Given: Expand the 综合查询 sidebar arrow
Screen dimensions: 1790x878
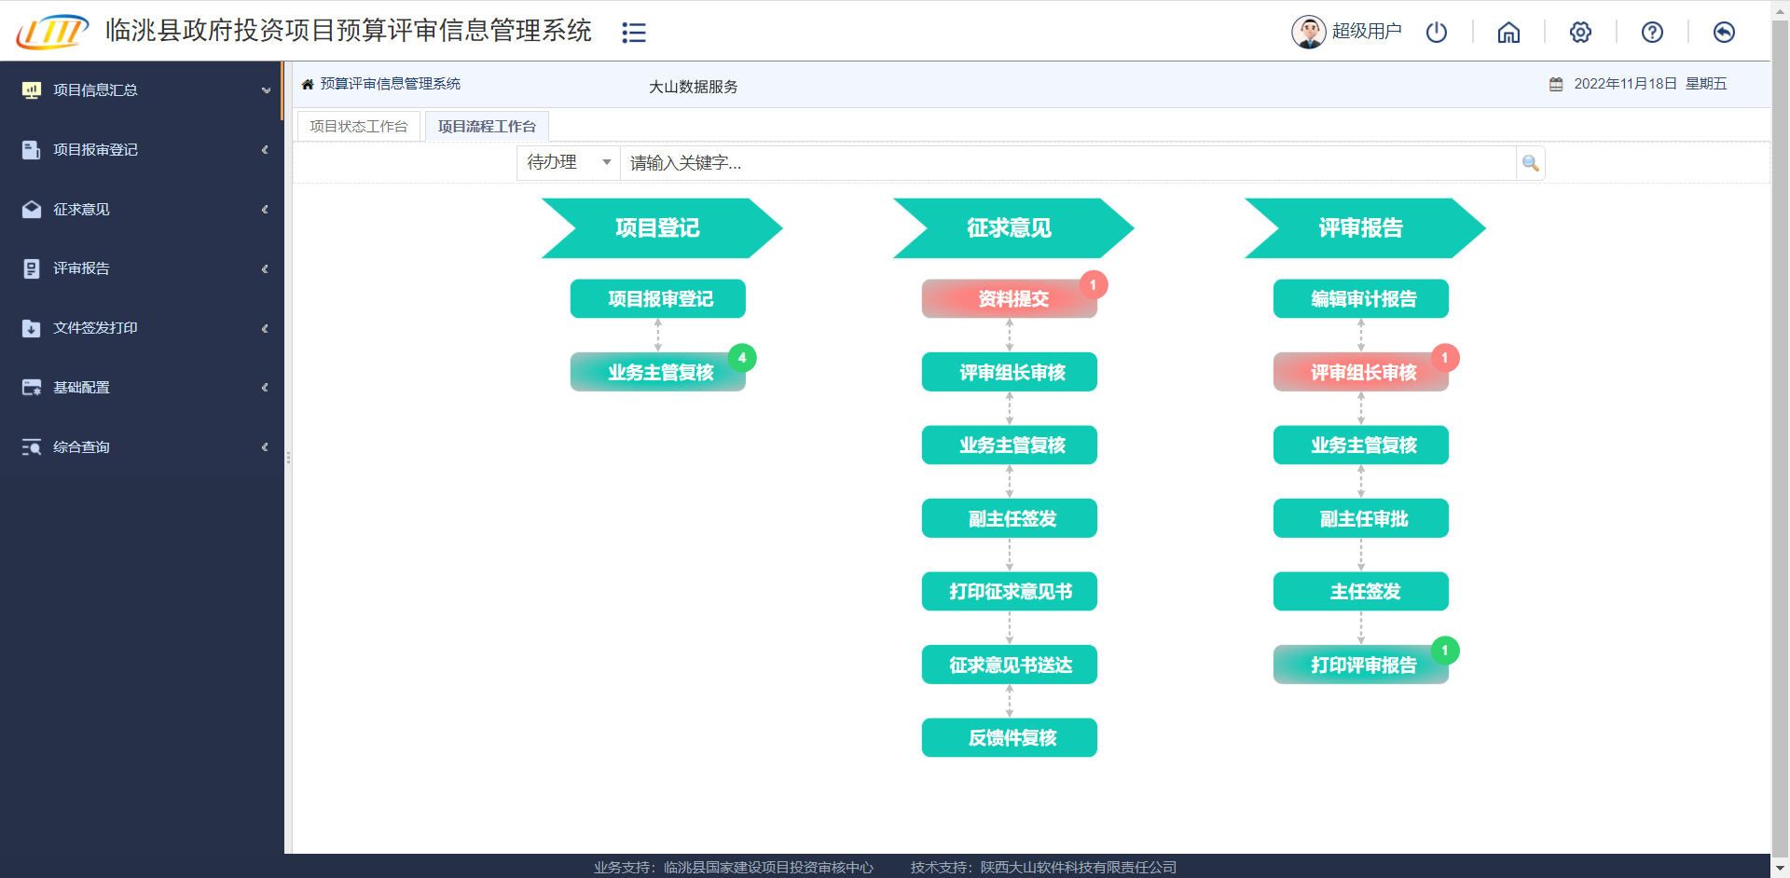Looking at the screenshot, I should click(265, 447).
